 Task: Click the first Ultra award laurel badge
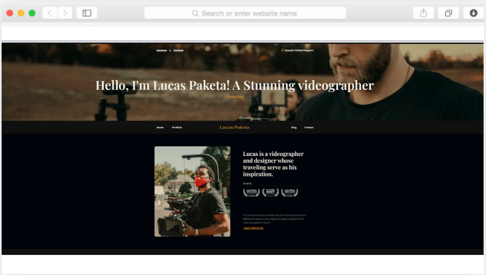251,192
